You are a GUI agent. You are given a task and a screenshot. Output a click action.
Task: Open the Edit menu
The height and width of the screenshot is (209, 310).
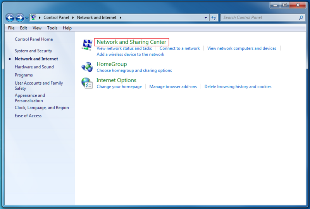point(23,28)
